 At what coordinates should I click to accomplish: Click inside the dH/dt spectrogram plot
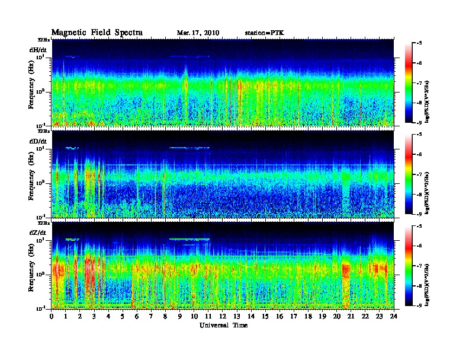click(x=223, y=82)
